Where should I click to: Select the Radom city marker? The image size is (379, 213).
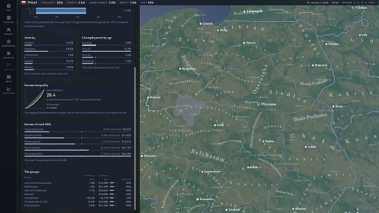click(x=264, y=141)
